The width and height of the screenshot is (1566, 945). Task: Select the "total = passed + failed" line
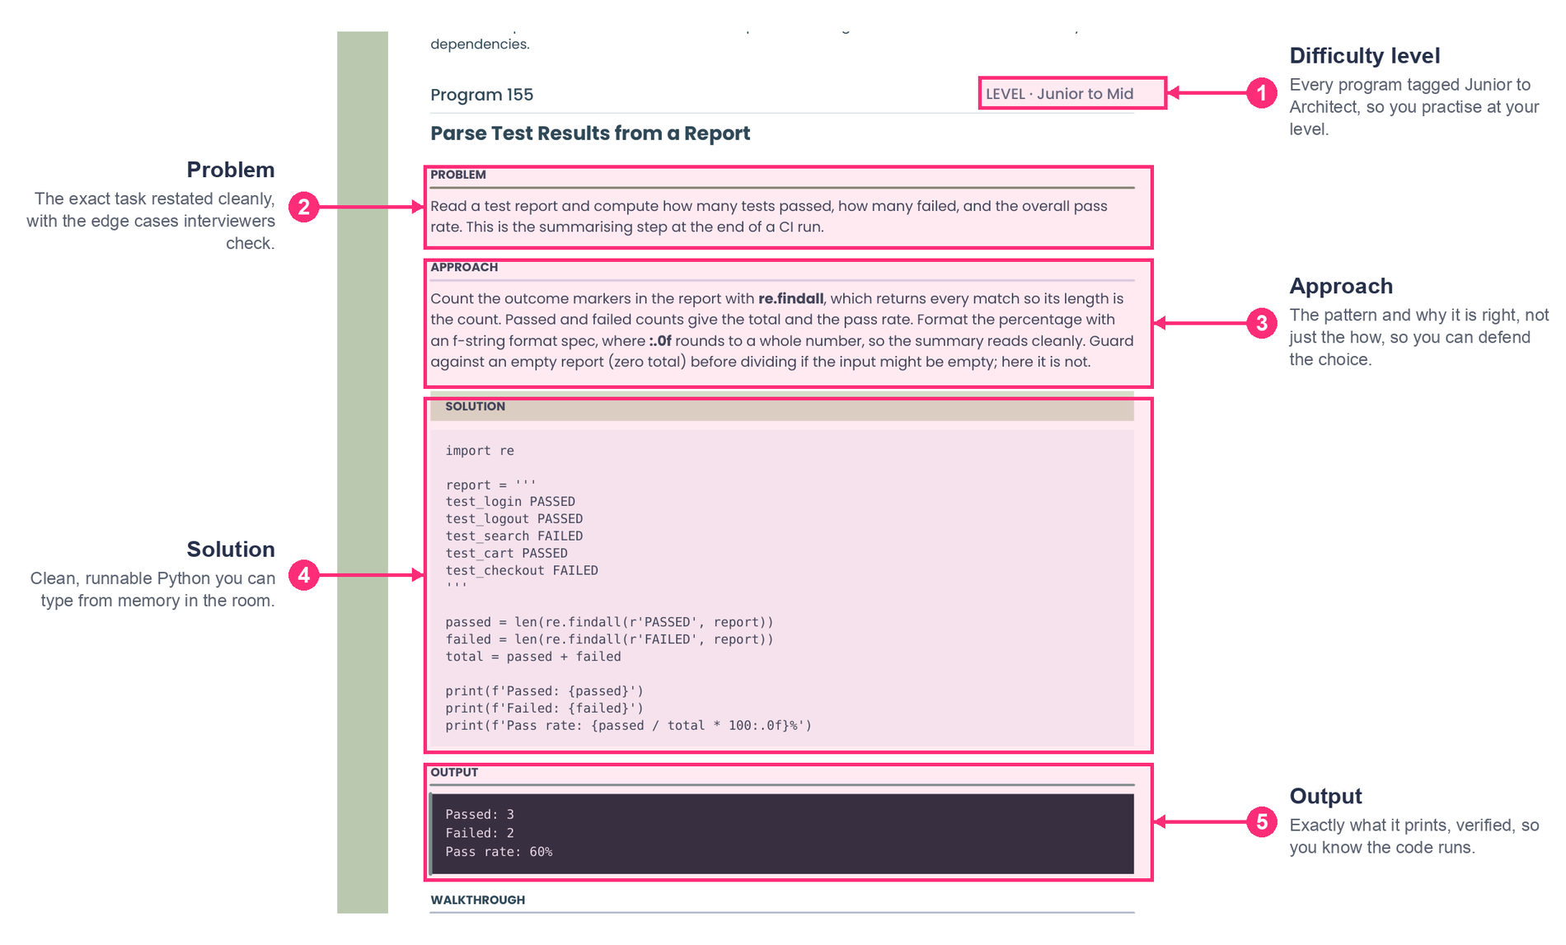pos(533,657)
